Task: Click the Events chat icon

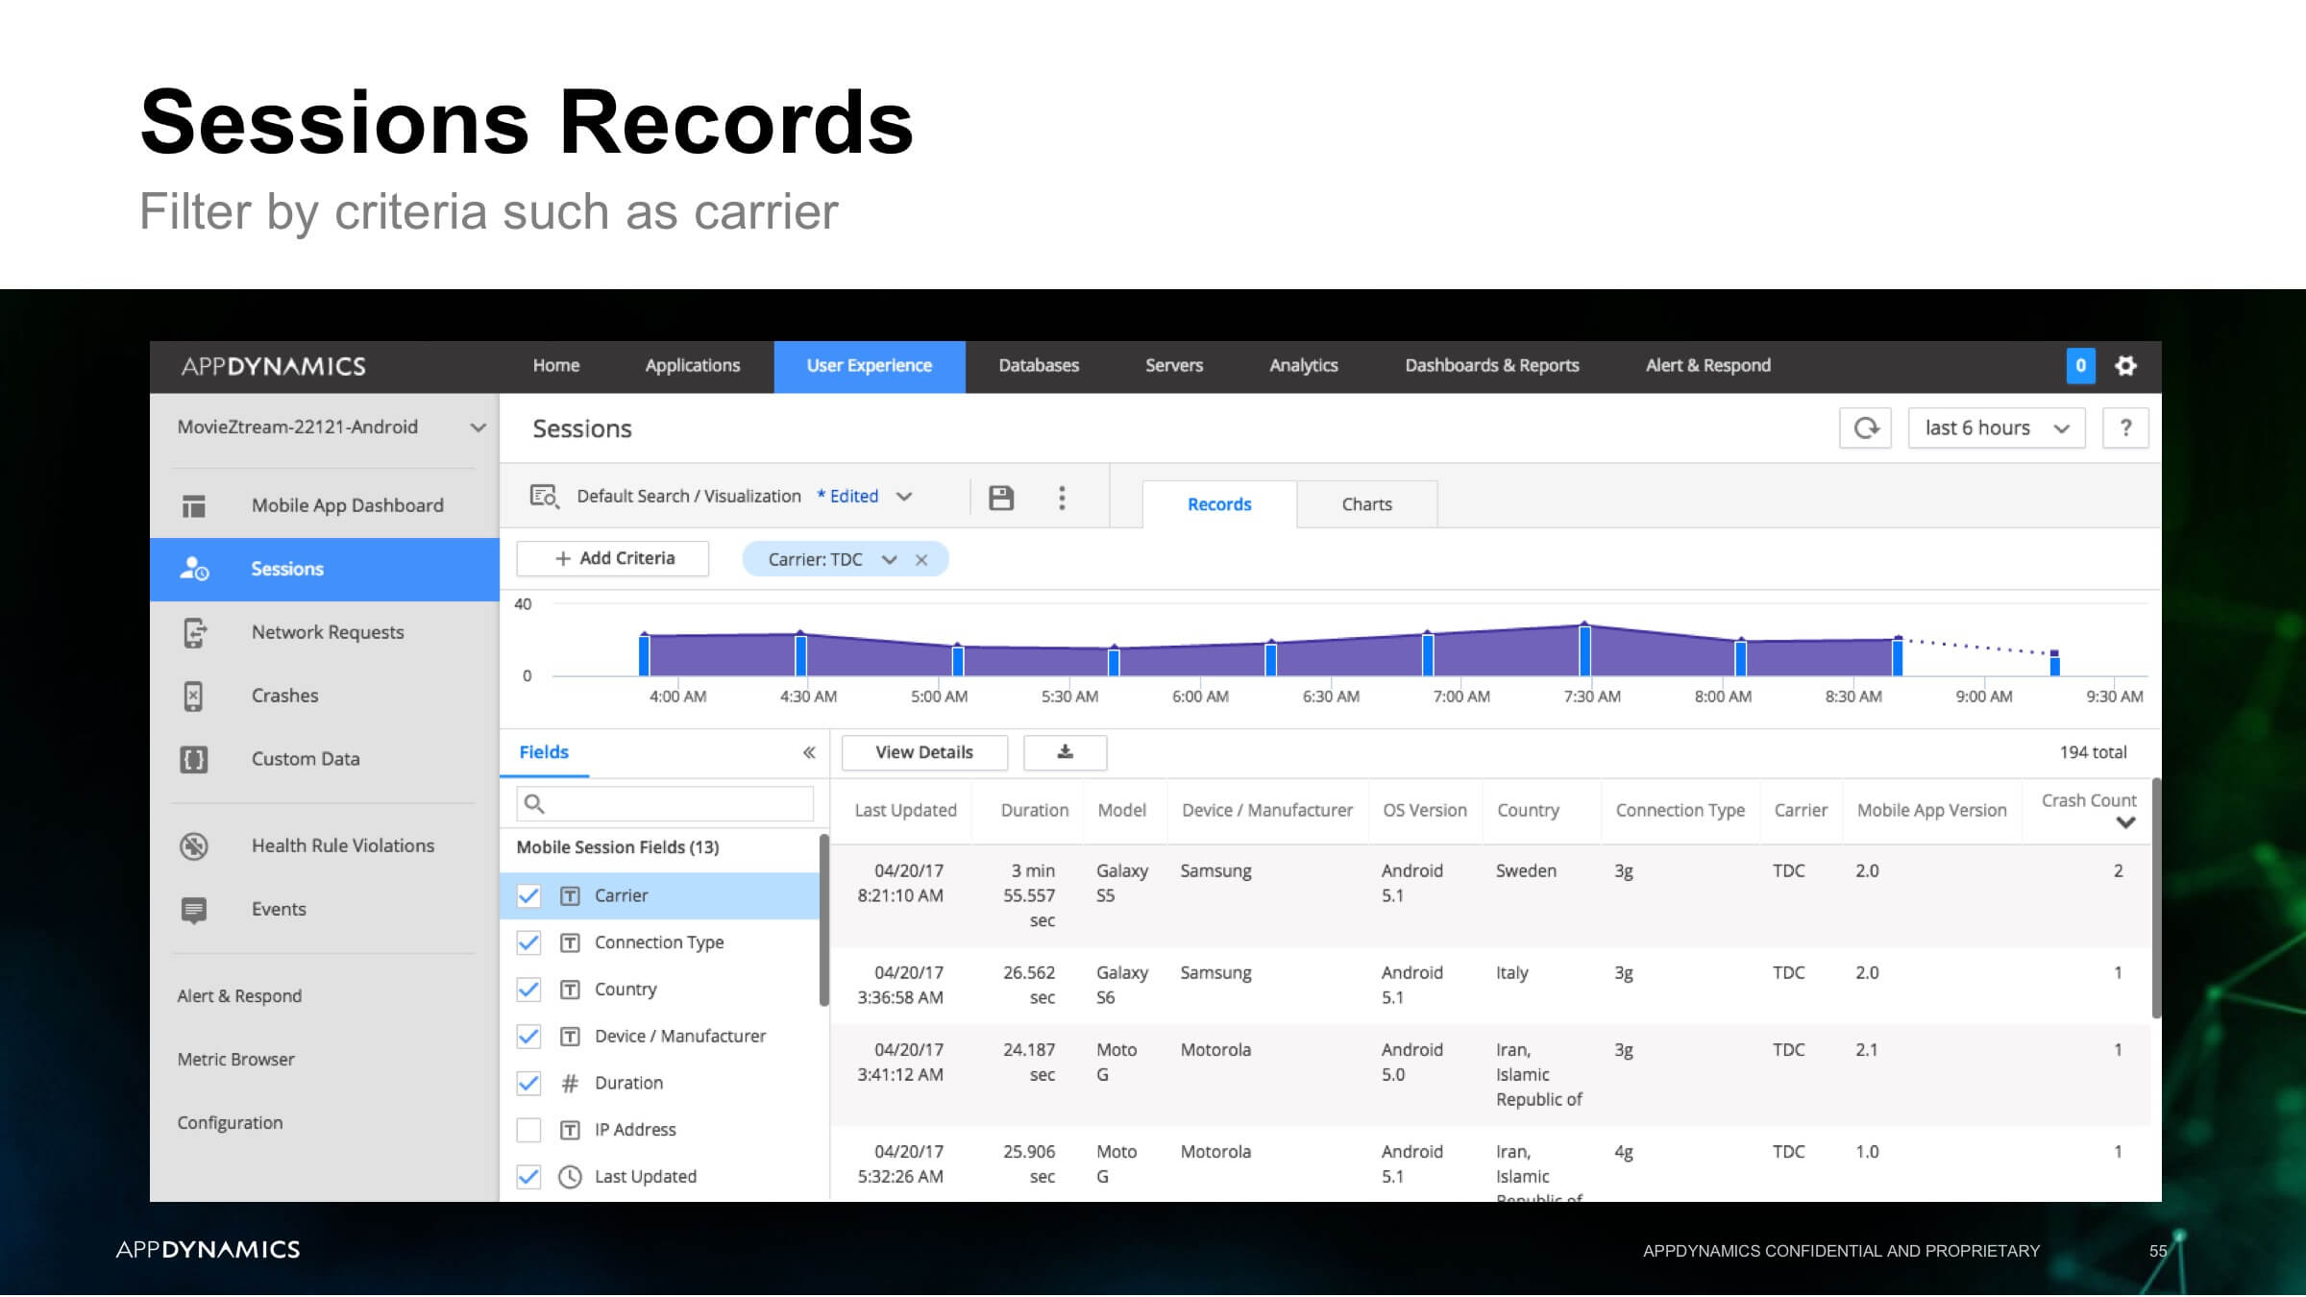Action: pyautogui.click(x=193, y=910)
